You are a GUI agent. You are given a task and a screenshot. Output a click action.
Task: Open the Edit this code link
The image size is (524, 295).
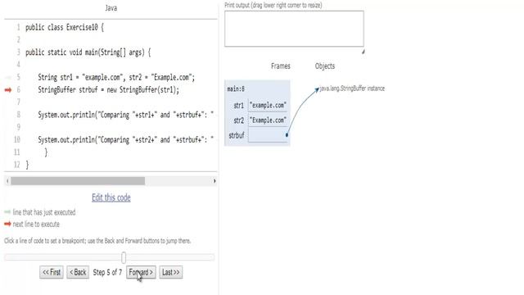pos(111,197)
